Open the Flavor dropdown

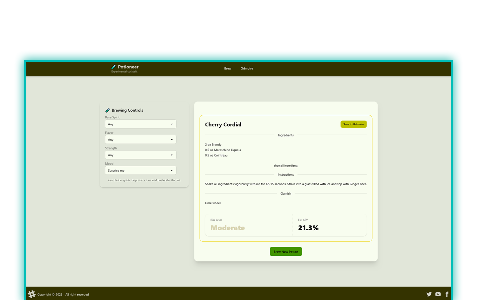[x=141, y=139]
